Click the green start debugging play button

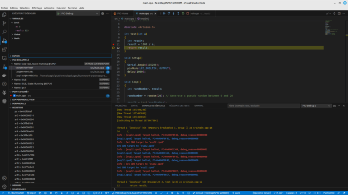[58, 14]
